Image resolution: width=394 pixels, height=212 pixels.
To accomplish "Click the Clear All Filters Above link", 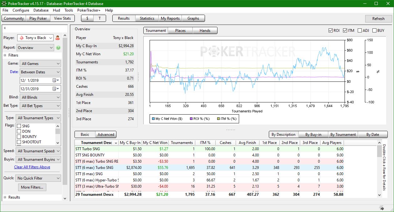I will pyautogui.click(x=32, y=167).
